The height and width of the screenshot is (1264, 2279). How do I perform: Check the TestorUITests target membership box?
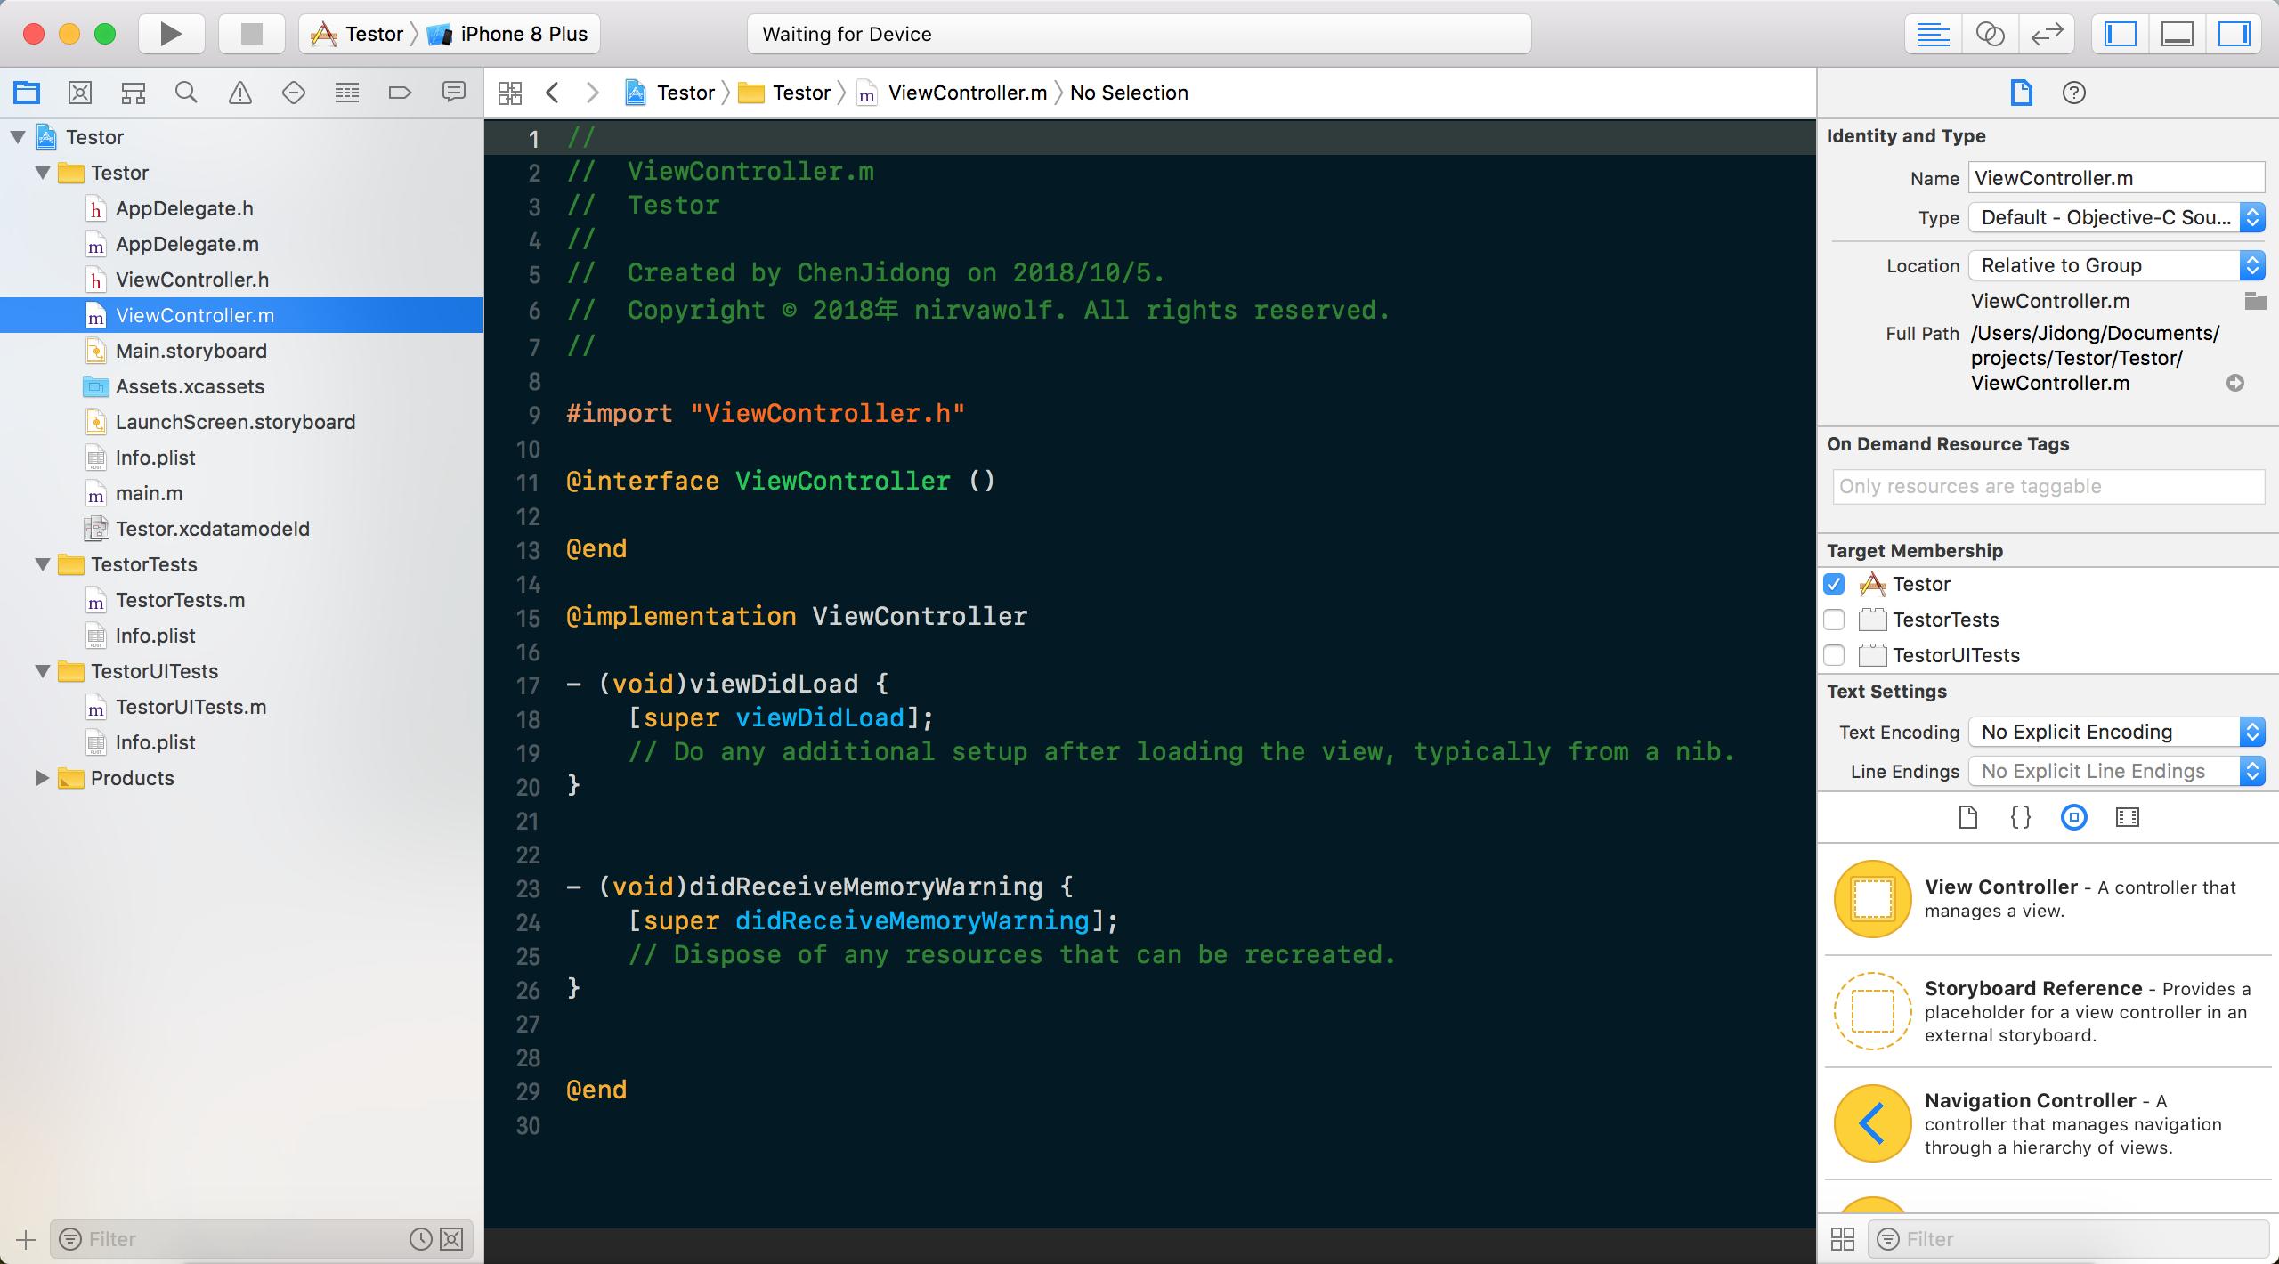(x=1834, y=655)
